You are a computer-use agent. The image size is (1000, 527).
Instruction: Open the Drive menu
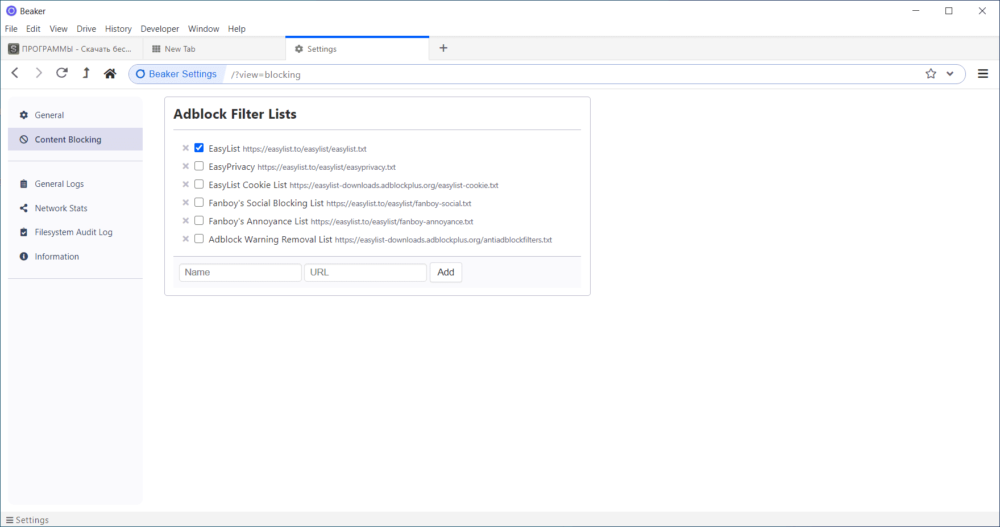click(x=86, y=29)
